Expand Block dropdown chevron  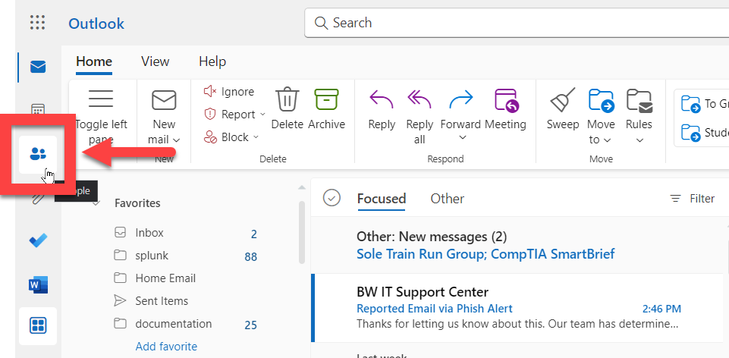click(x=256, y=137)
